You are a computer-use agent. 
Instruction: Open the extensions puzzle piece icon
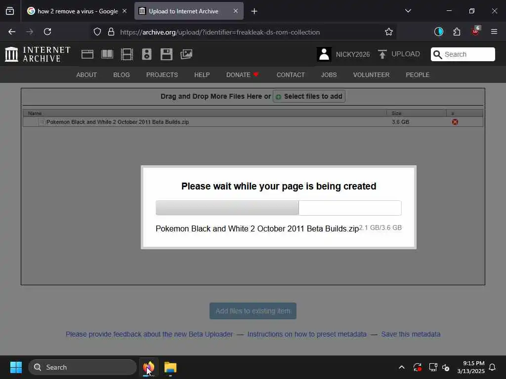tap(457, 32)
